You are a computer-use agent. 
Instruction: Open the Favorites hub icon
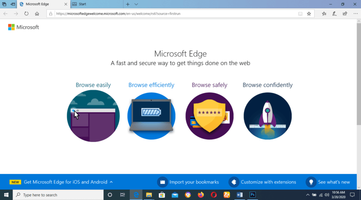click(324, 13)
